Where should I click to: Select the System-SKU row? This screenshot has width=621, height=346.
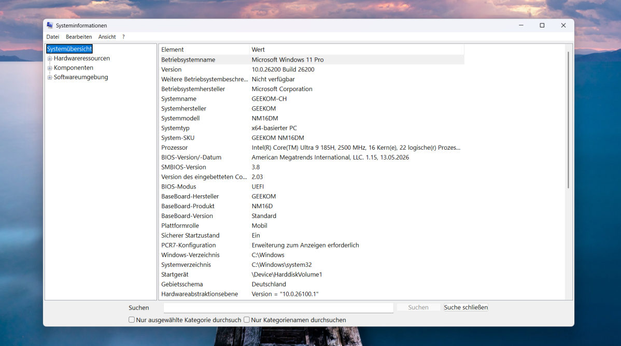[312, 138]
